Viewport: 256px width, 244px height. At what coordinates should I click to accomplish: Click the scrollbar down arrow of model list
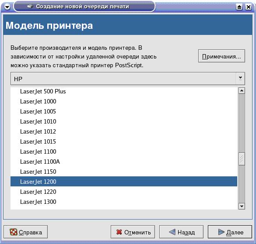click(242, 206)
